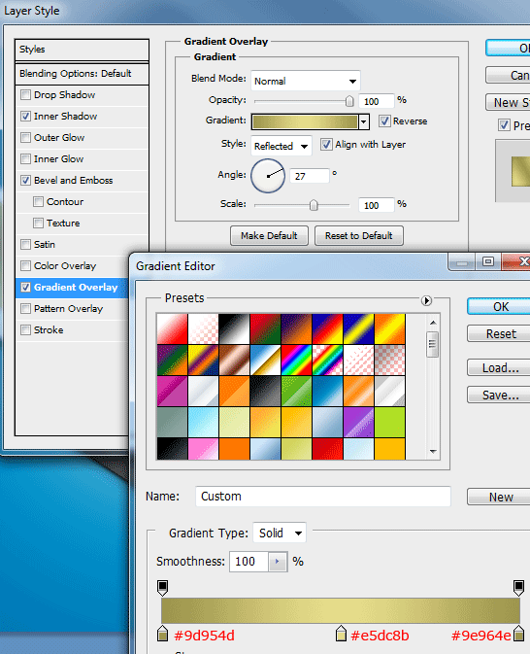Select the right opacity stop above the gradient bar
Image resolution: width=530 pixels, height=654 pixels.
point(518,588)
